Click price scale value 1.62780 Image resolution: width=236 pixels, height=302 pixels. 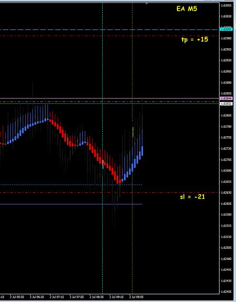226,127
